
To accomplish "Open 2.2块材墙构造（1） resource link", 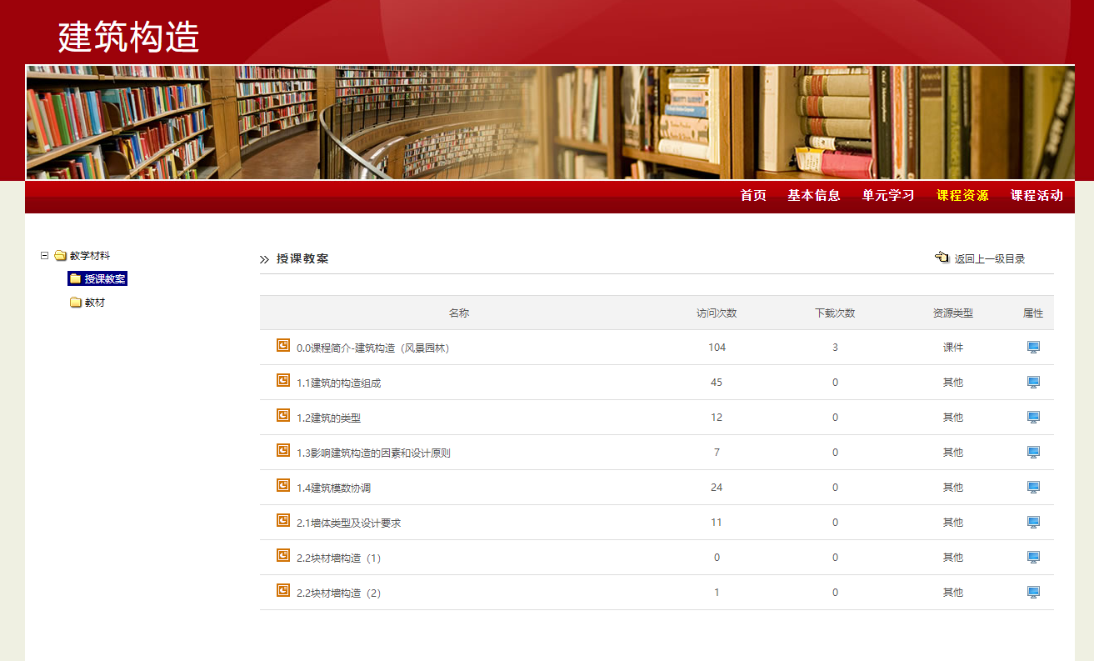I will [x=338, y=558].
